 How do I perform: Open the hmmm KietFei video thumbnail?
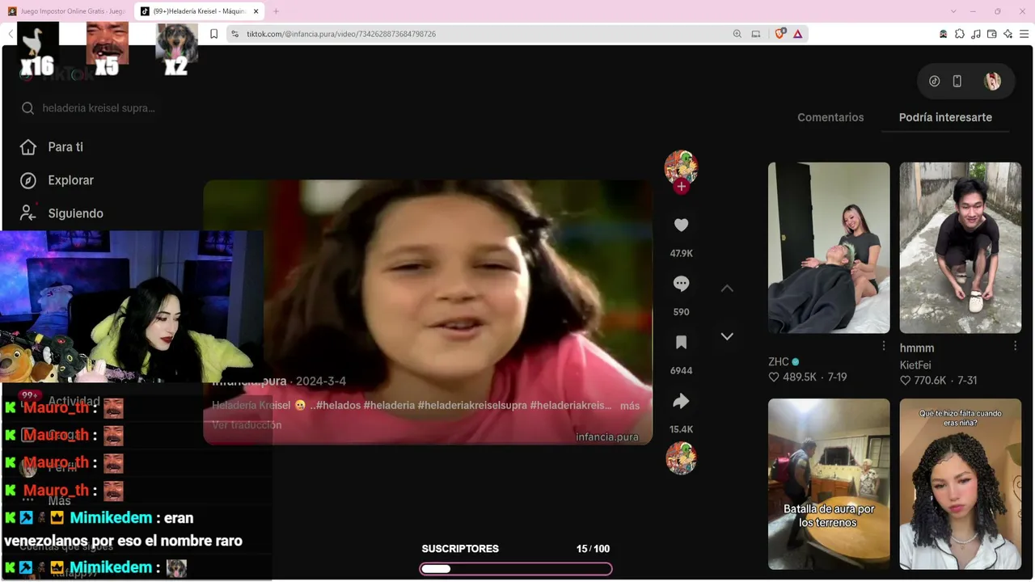coord(961,248)
